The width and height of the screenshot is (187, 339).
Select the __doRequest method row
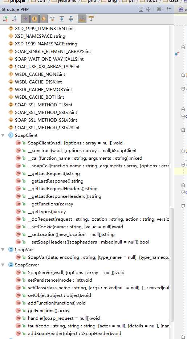click(98, 219)
